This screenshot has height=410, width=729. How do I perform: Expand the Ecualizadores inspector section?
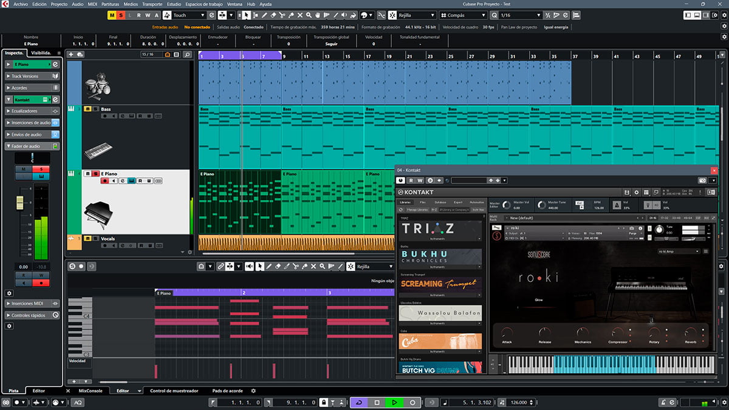(32, 111)
